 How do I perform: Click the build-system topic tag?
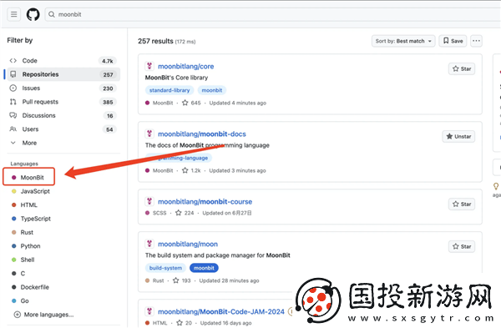point(165,268)
